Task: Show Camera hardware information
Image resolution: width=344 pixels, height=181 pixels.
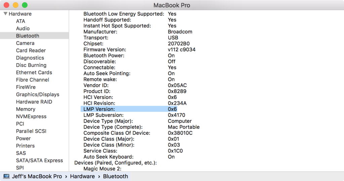Action: pyautogui.click(x=25, y=43)
